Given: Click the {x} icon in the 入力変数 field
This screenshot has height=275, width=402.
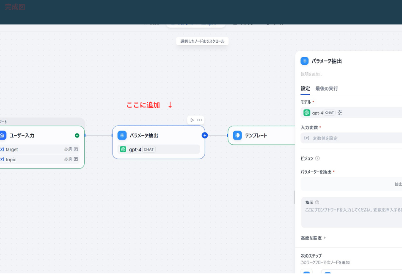Looking at the screenshot, I should click(x=306, y=138).
